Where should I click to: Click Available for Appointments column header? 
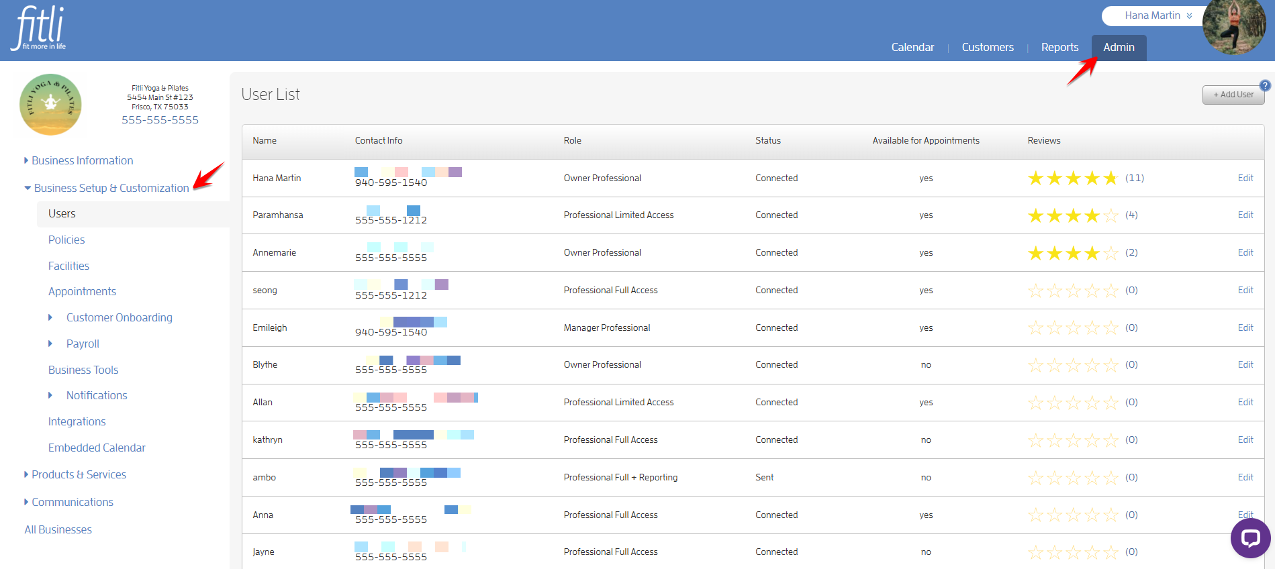[926, 140]
